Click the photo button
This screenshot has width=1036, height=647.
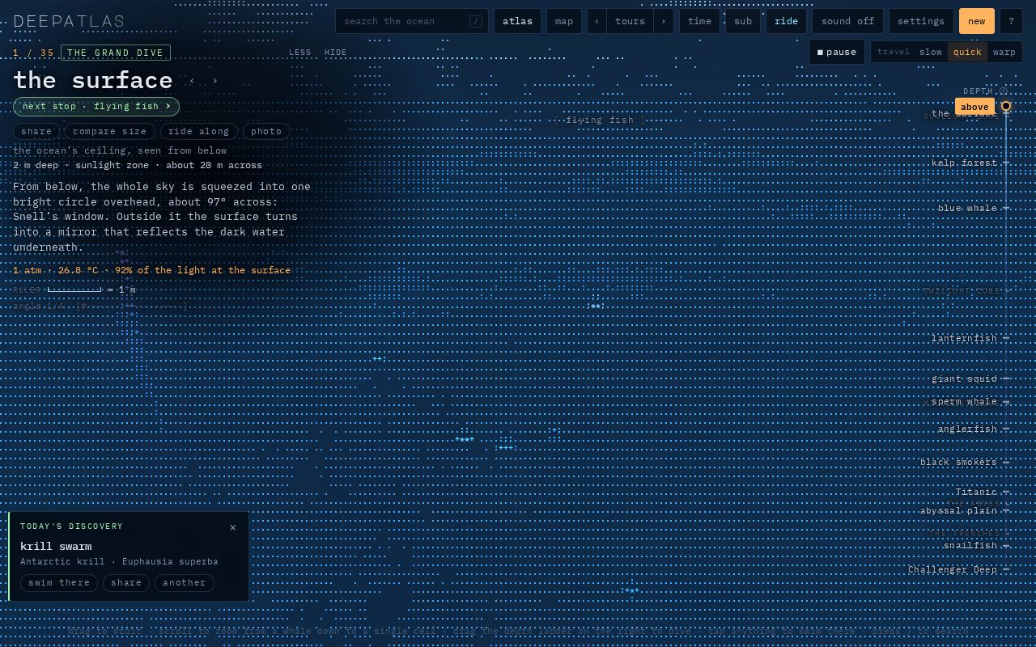(266, 131)
